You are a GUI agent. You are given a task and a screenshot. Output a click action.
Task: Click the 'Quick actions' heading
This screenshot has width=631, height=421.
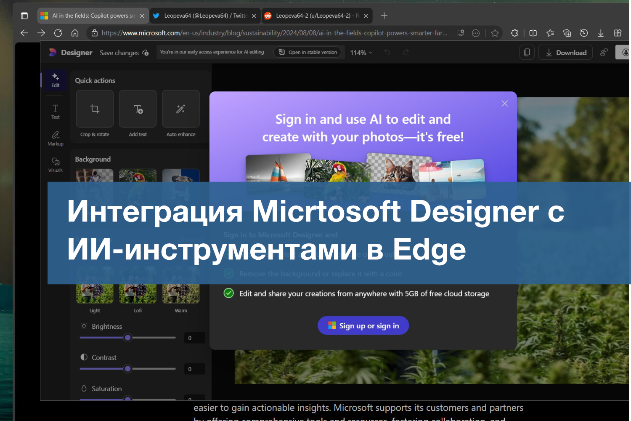click(95, 80)
